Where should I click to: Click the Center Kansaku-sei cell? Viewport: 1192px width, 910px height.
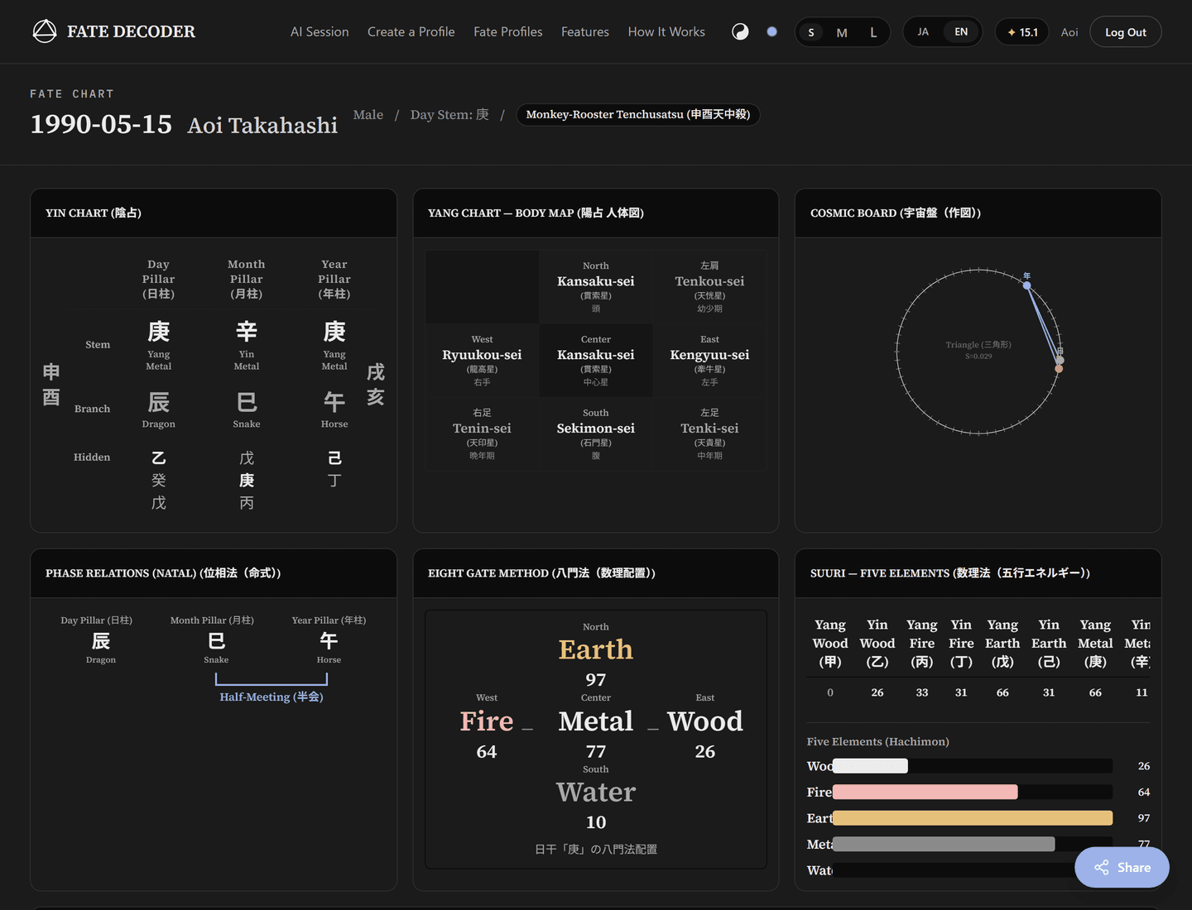tap(596, 361)
